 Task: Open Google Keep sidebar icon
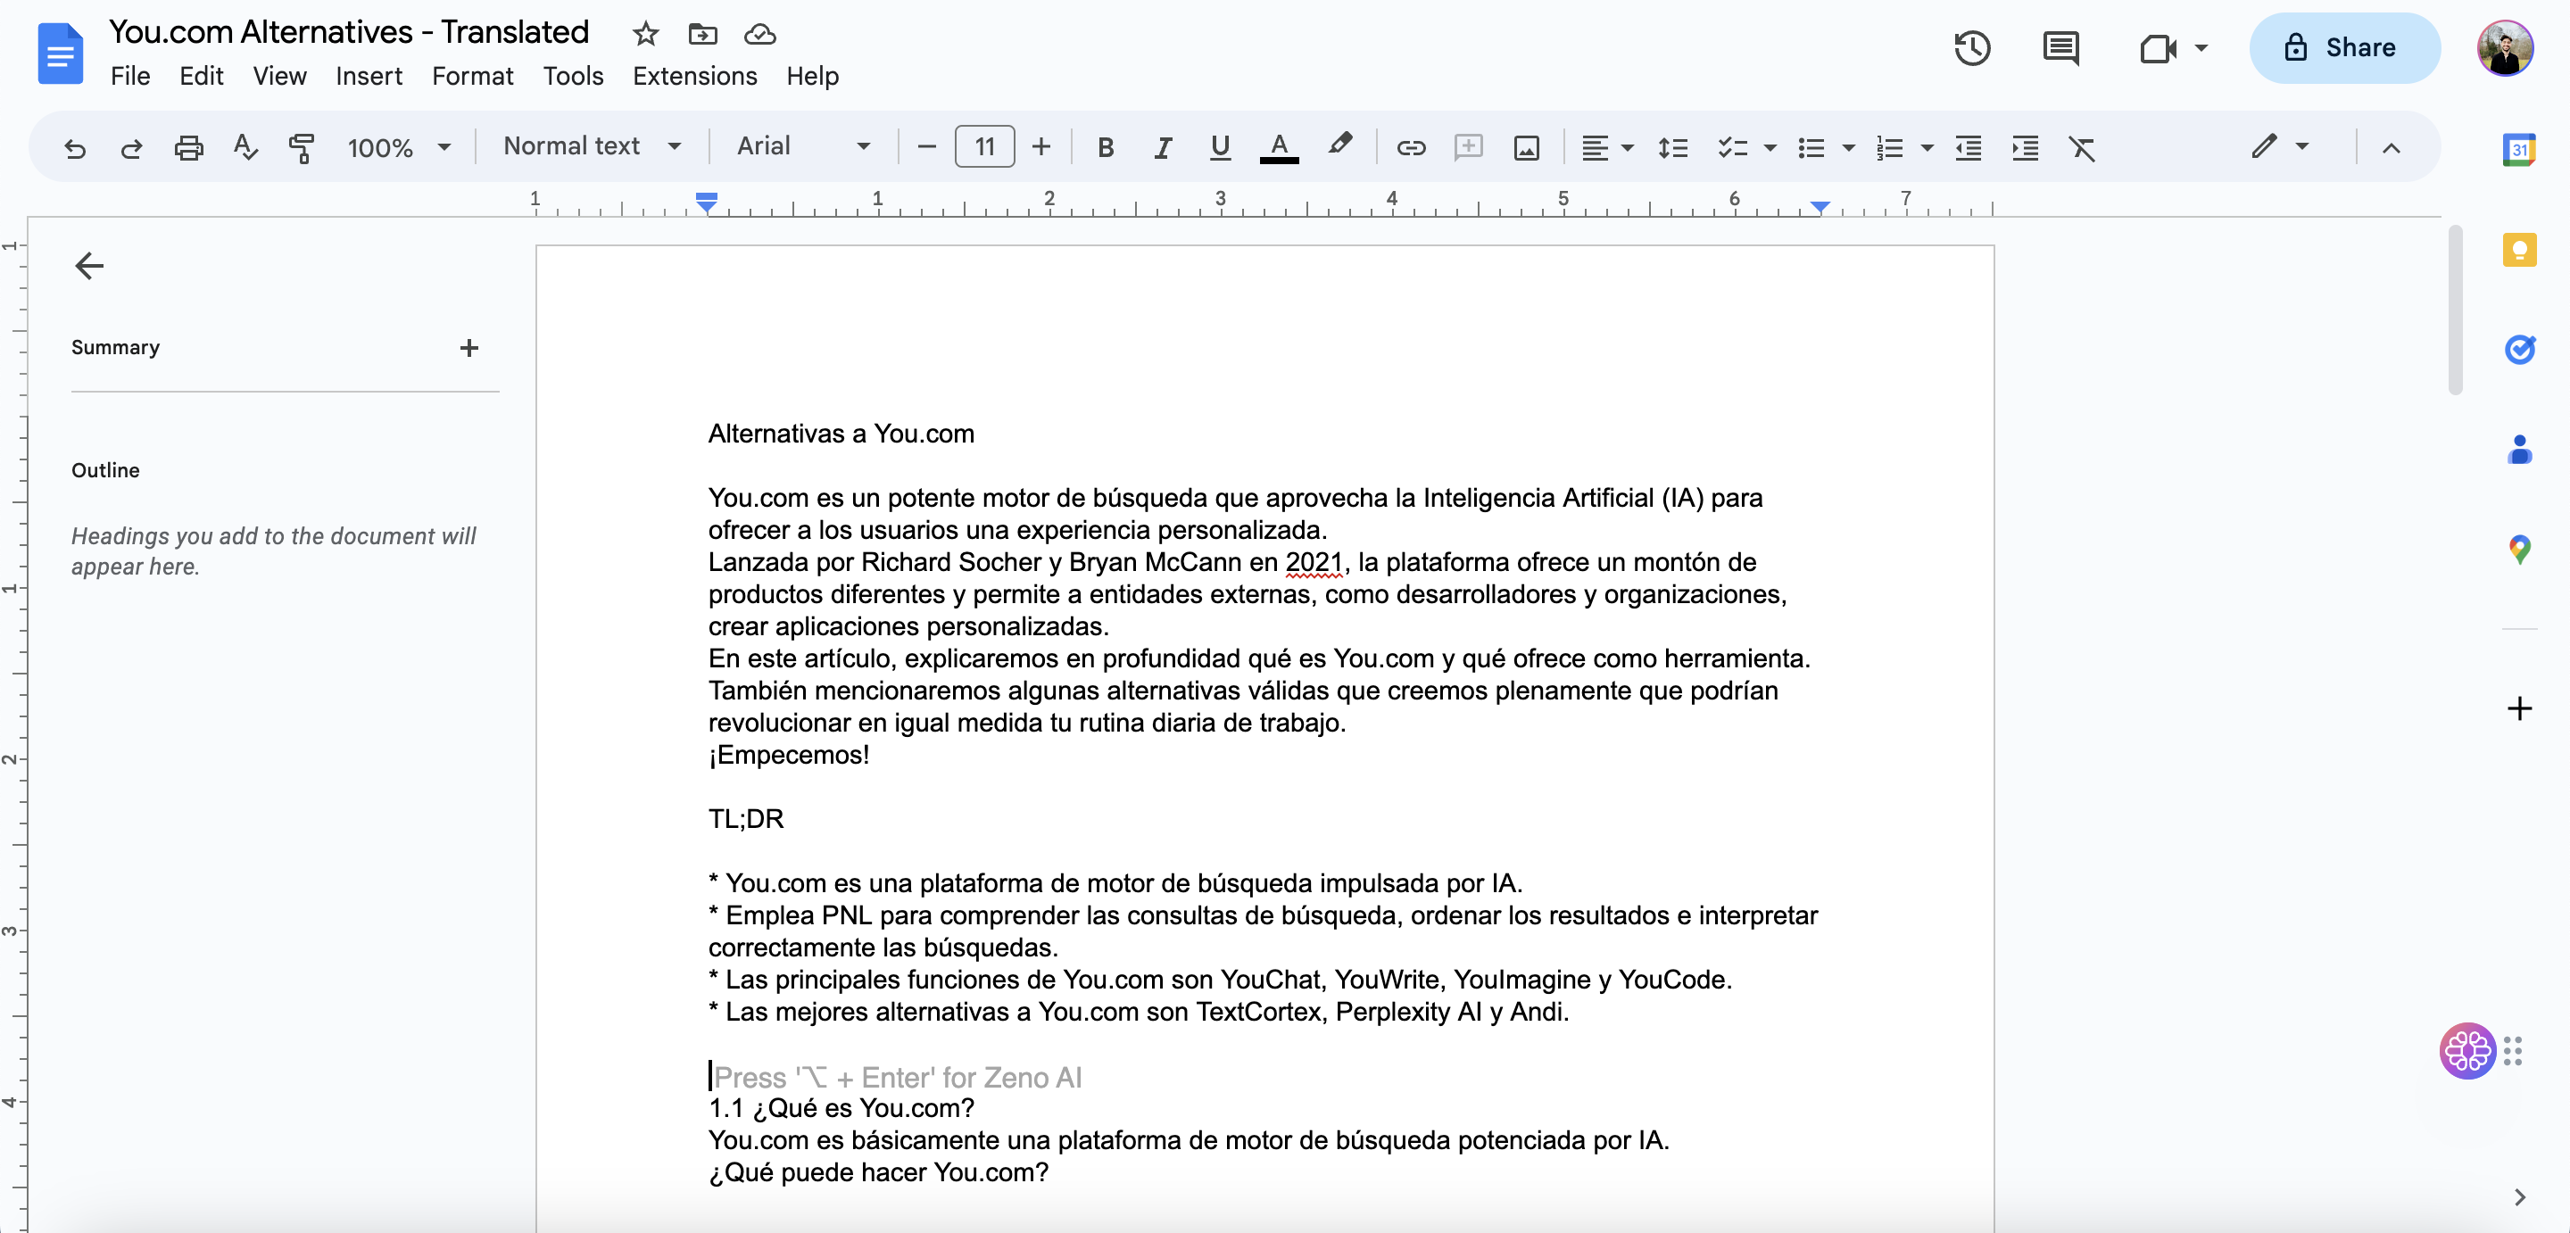tap(2519, 250)
